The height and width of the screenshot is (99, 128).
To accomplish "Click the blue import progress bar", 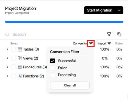I will coord(64,22).
